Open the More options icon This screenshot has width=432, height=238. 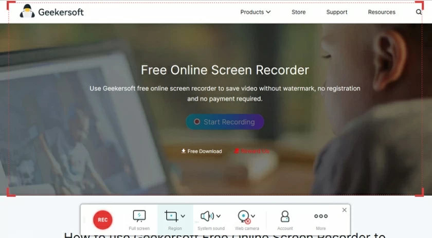(321, 216)
